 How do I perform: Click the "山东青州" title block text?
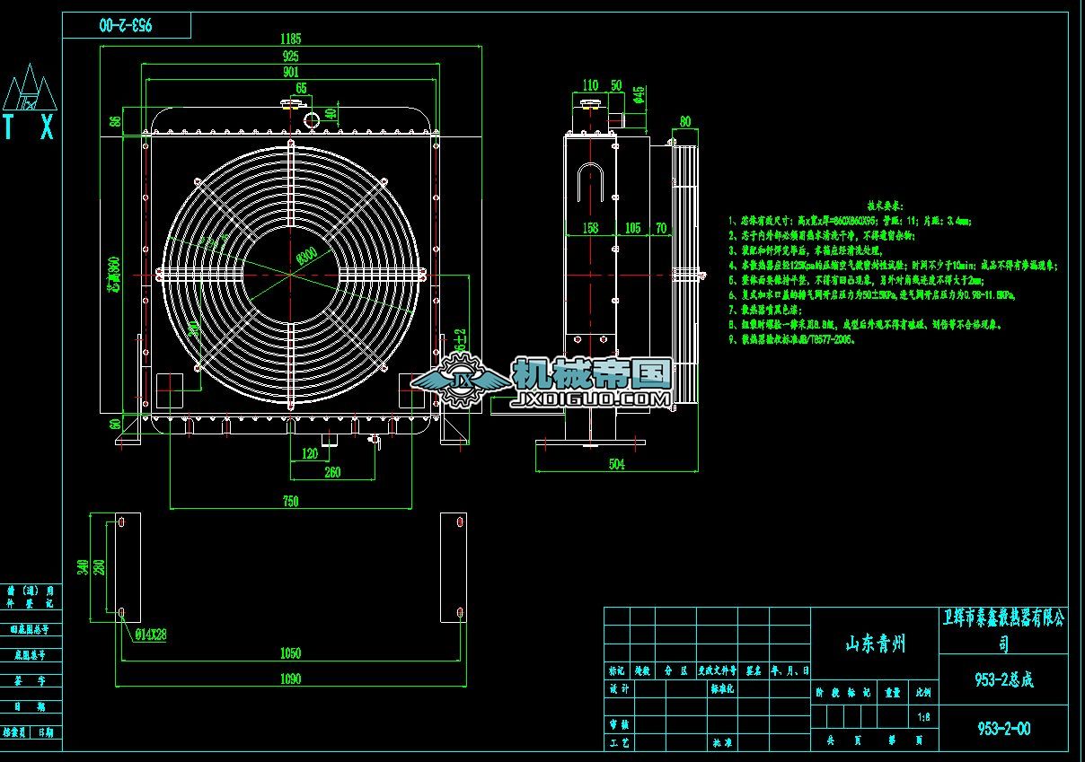point(875,644)
